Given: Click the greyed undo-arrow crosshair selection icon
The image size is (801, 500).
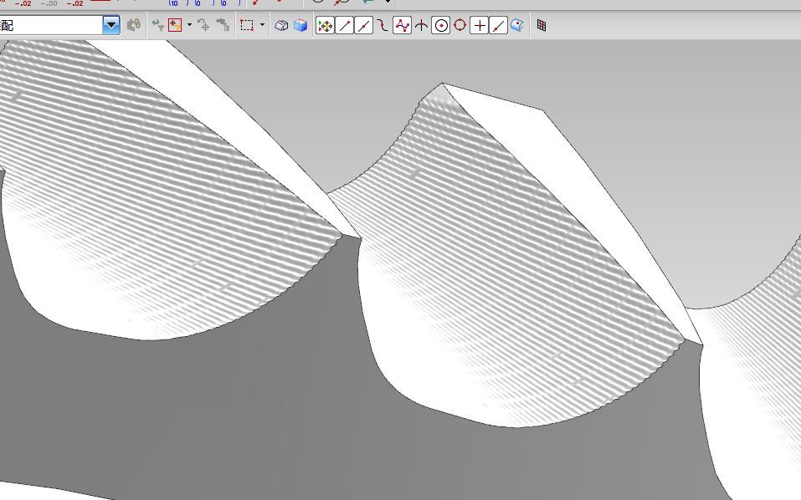Looking at the screenshot, I should click(x=204, y=25).
